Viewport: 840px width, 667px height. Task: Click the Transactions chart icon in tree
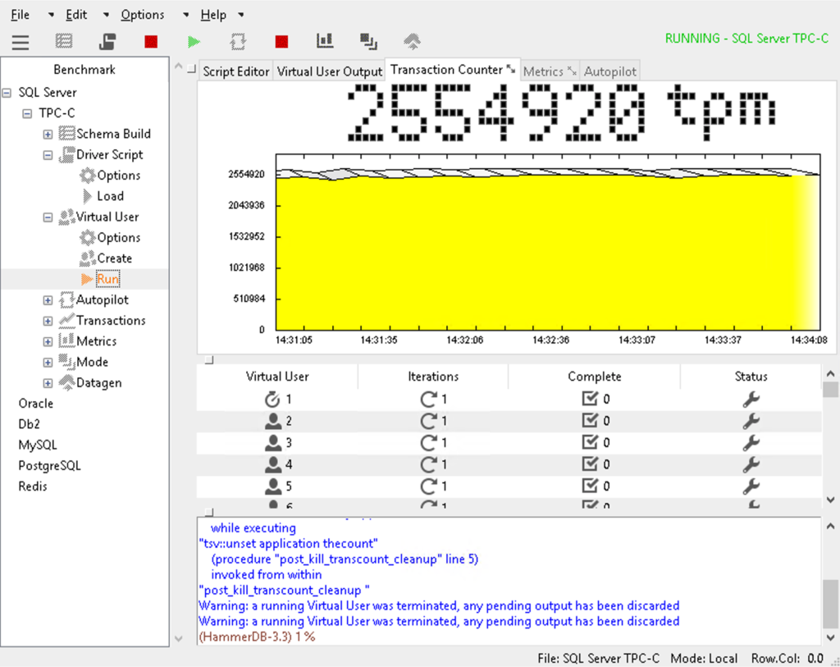pyautogui.click(x=66, y=321)
